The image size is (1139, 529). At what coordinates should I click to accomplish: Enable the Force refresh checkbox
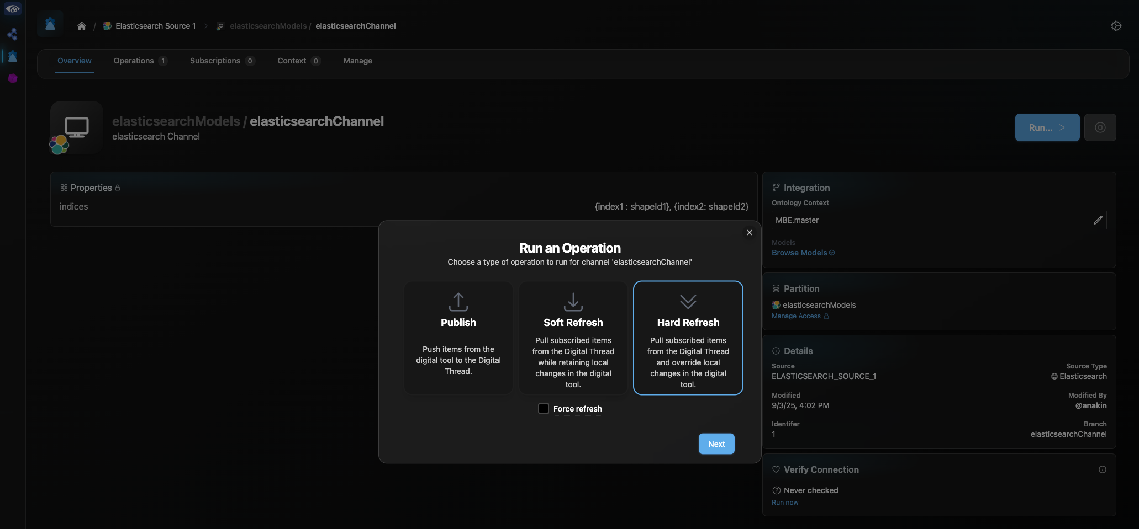tap(544, 409)
